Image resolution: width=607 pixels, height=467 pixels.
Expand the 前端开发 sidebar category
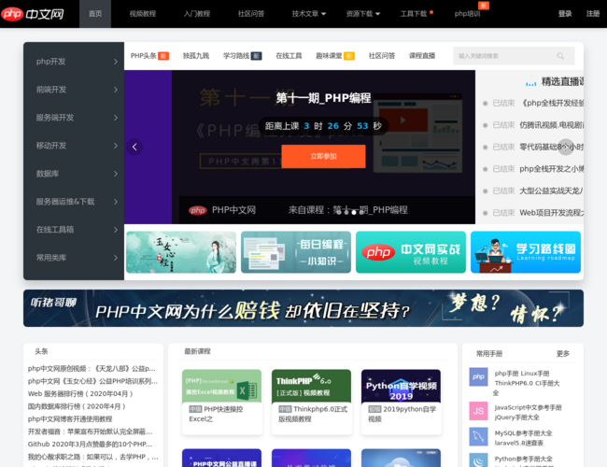pos(74,90)
